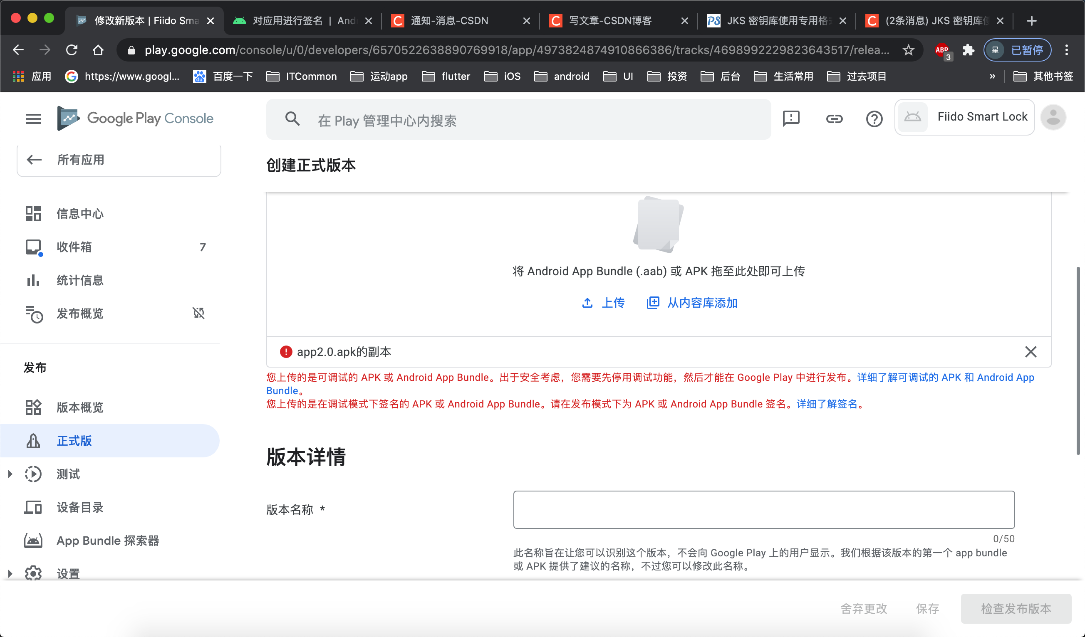Click 从内容库添加 button
1085x637 pixels.
tap(692, 303)
